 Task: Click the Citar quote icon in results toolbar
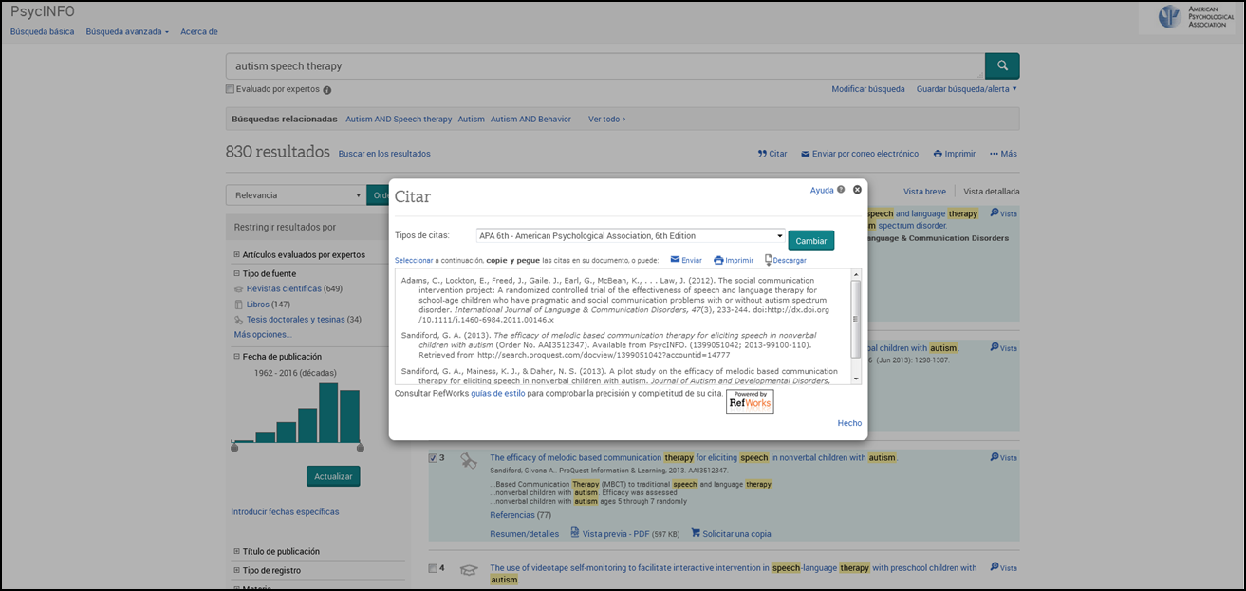coord(762,154)
